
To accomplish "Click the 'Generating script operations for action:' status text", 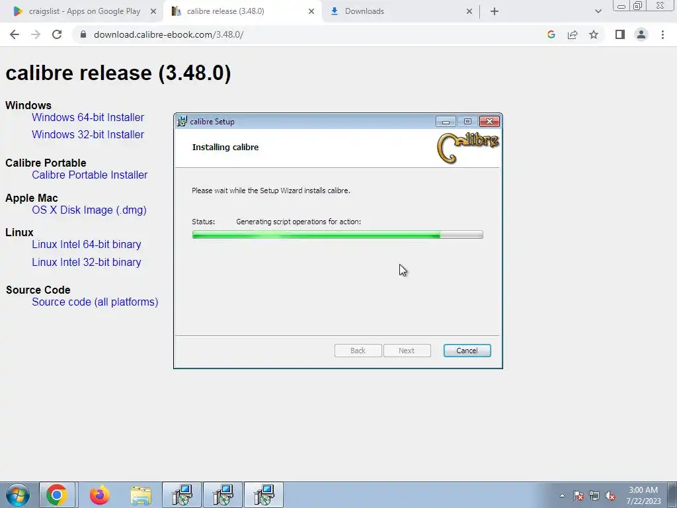I will tap(298, 222).
